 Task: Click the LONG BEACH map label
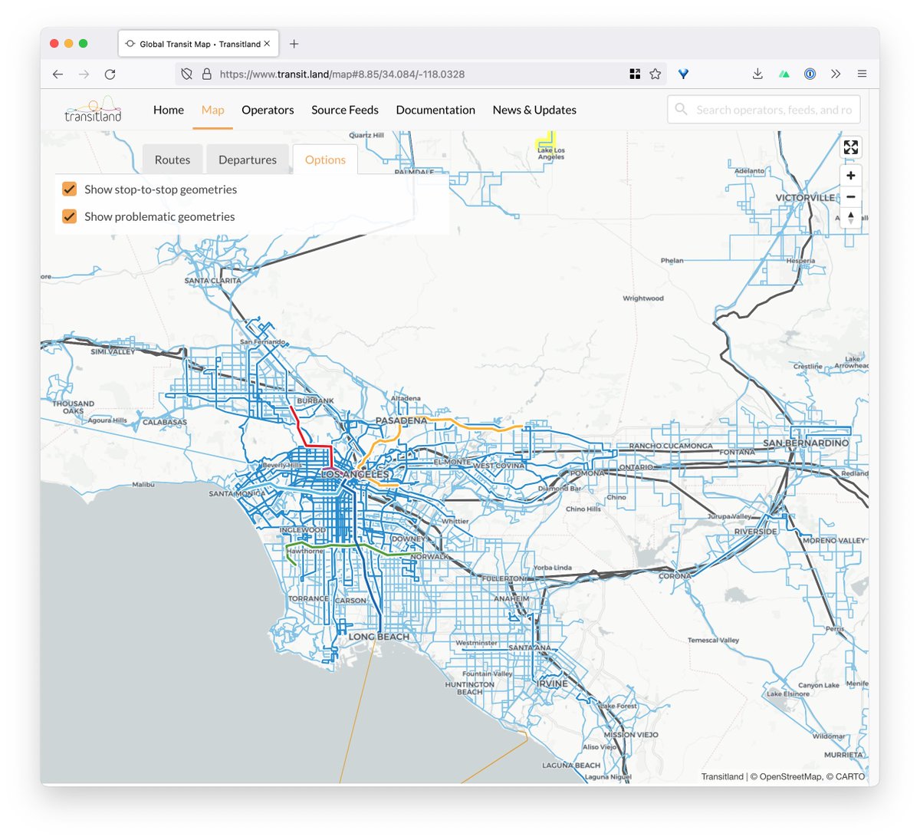[x=379, y=637]
